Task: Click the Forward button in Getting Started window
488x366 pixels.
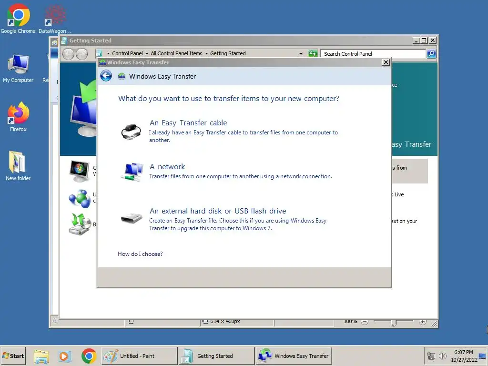Action: [82, 54]
